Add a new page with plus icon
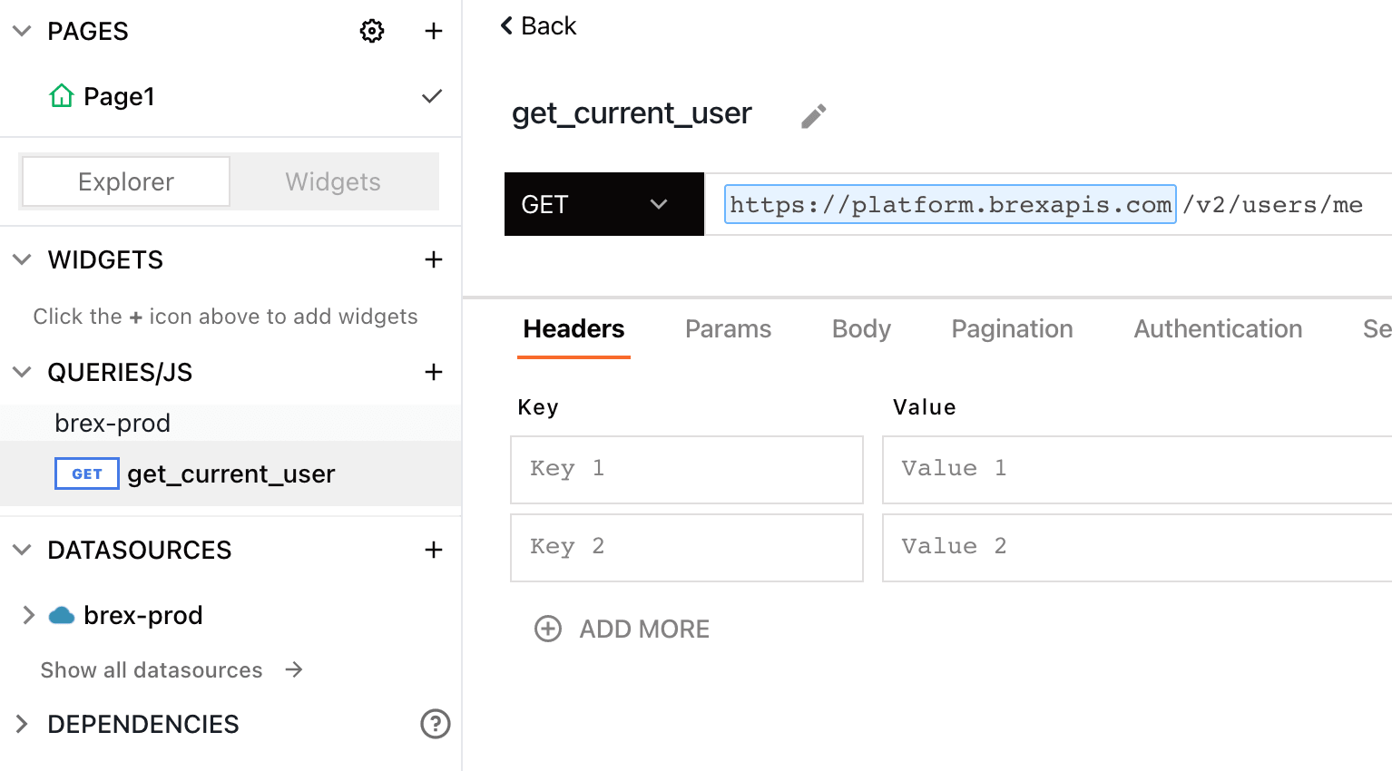 (x=434, y=31)
